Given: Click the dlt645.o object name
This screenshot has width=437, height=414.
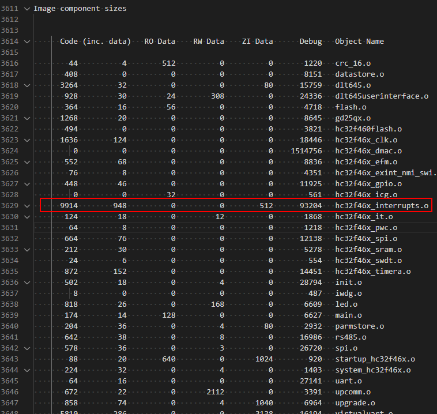Looking at the screenshot, I should pos(353,85).
